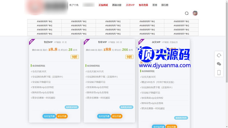Click the 9折 discount badge on 包年VIP
The width and height of the screenshot is (228, 128).
pos(129,57)
